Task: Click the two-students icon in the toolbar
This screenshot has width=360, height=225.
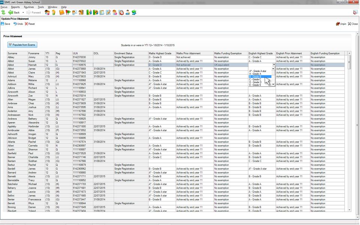Action: point(47,12)
